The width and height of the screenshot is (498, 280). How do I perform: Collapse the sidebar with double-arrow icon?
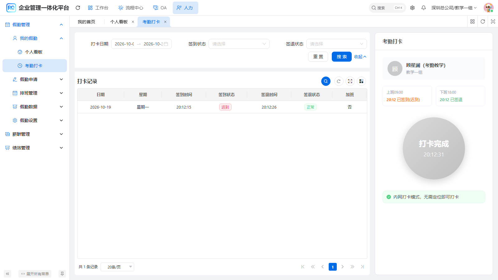tap(7, 274)
